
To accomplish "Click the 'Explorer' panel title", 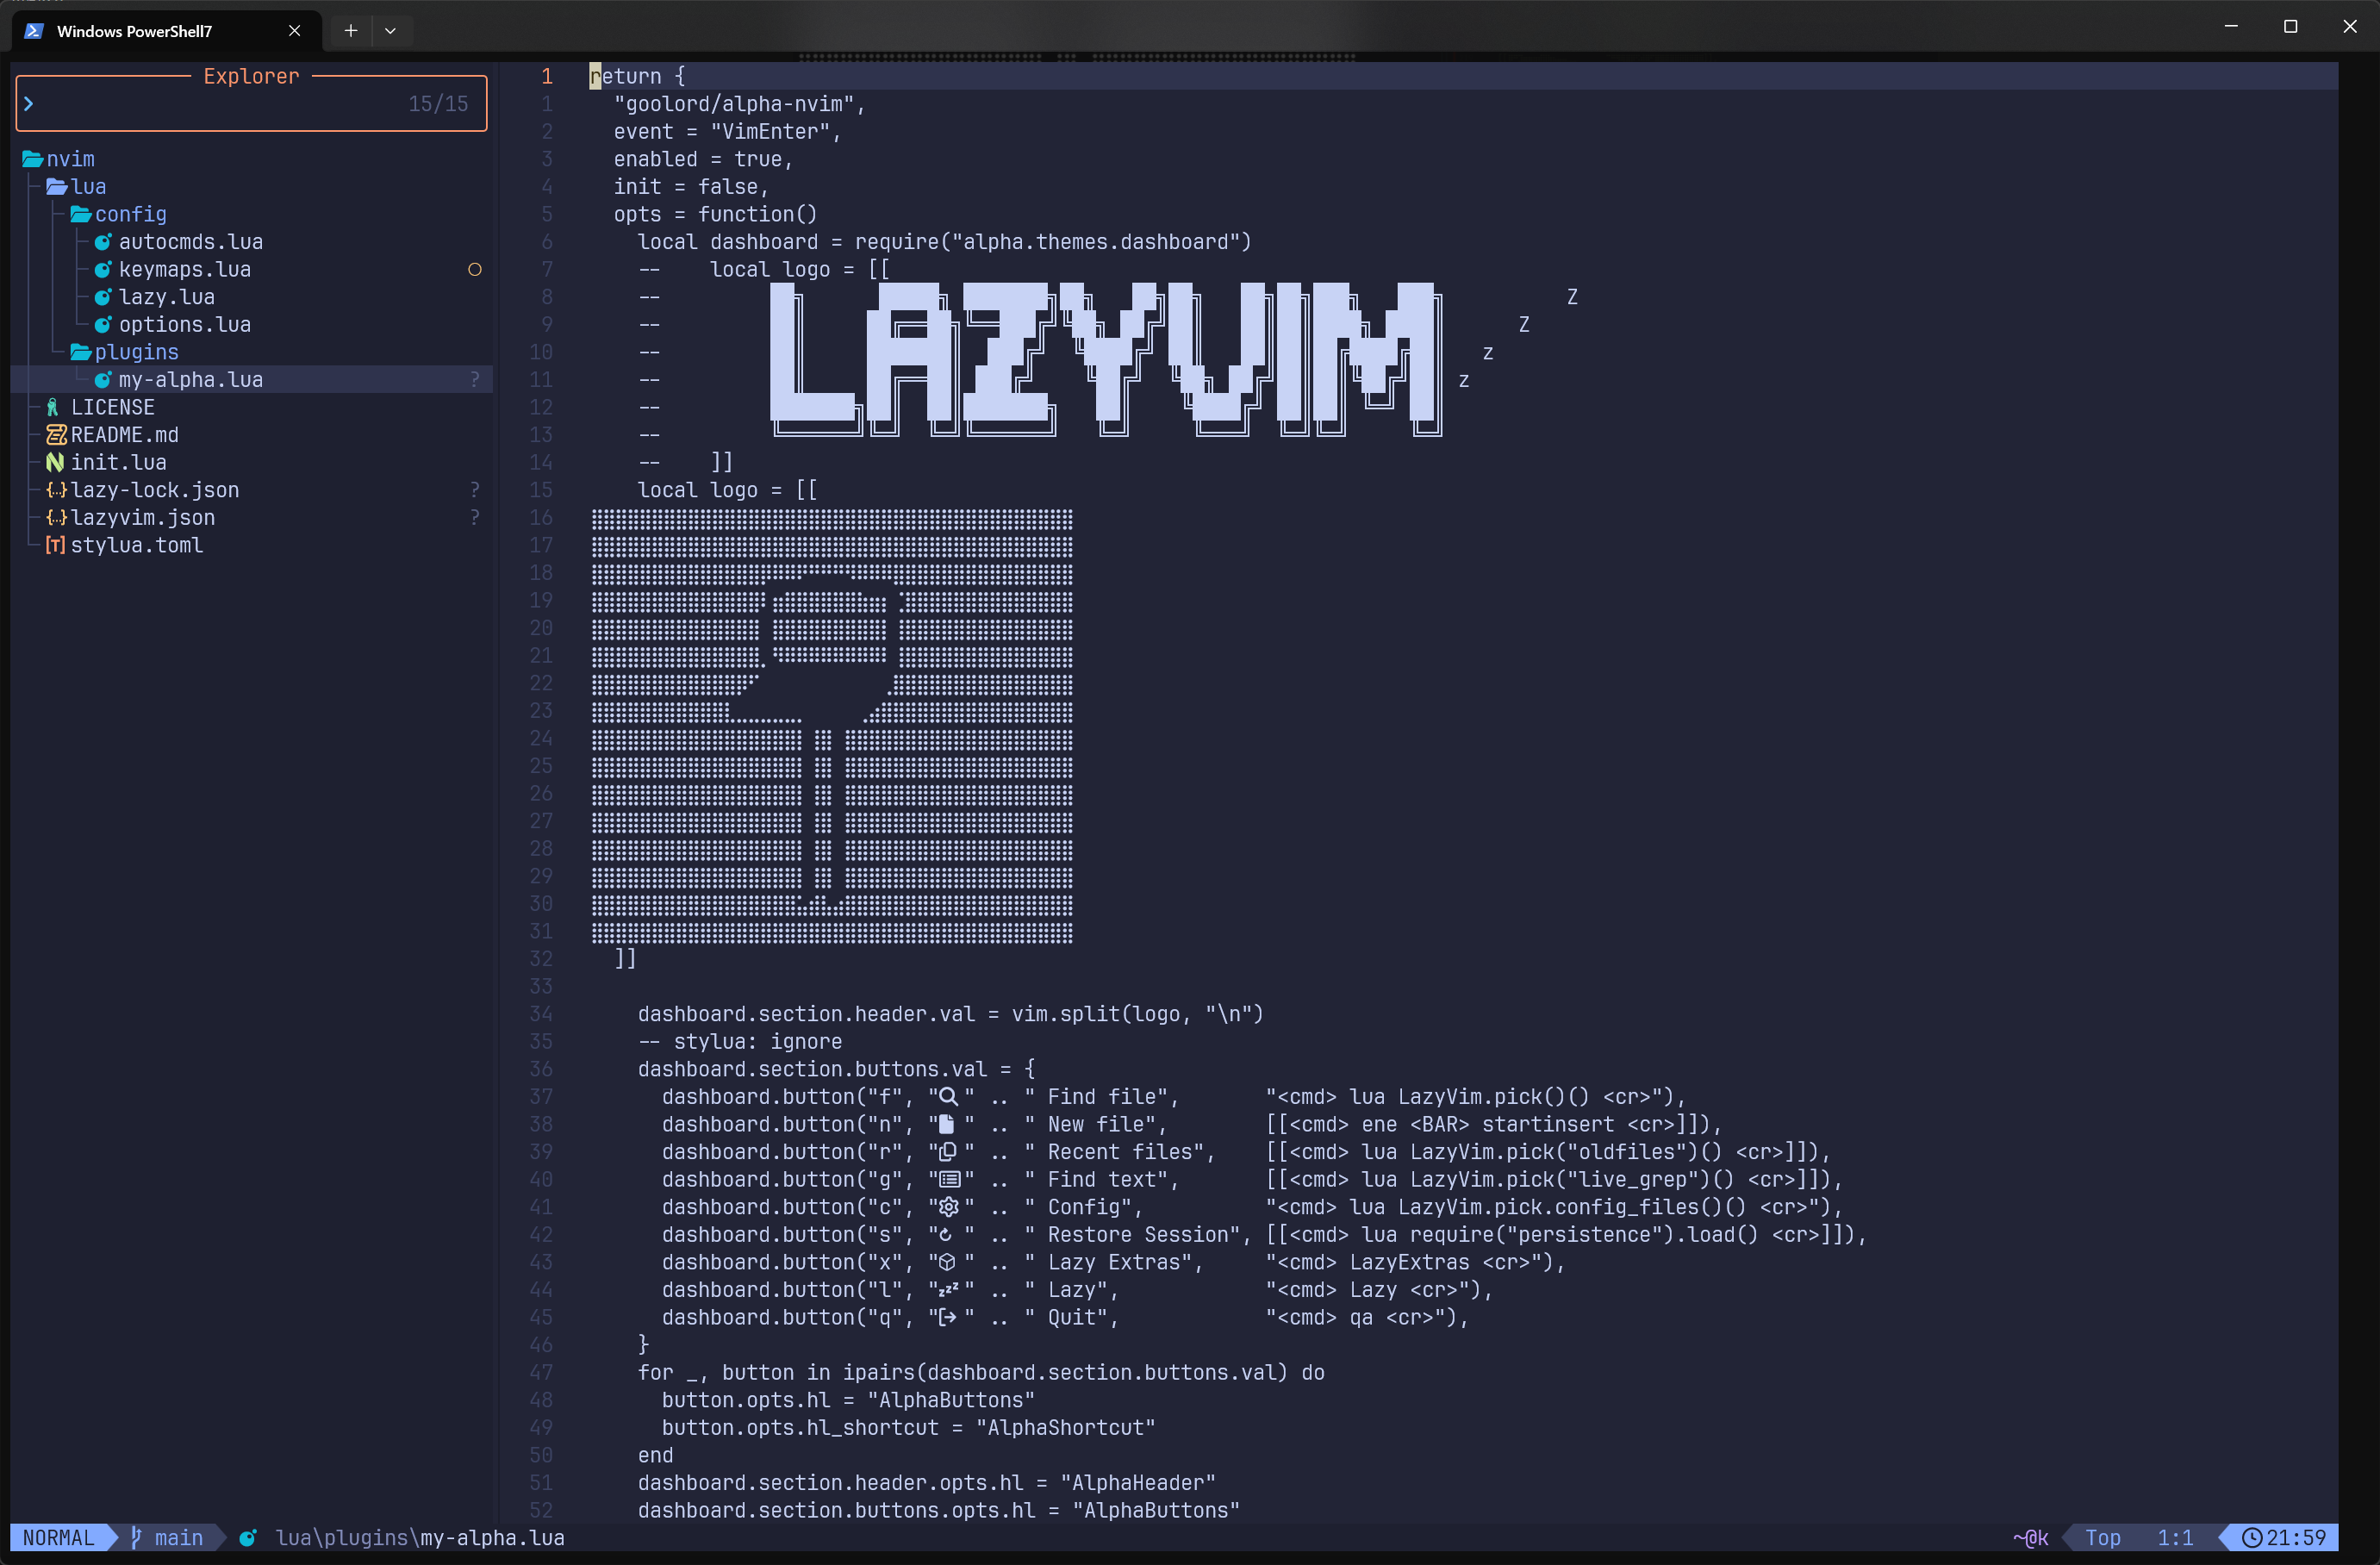I will (x=251, y=76).
